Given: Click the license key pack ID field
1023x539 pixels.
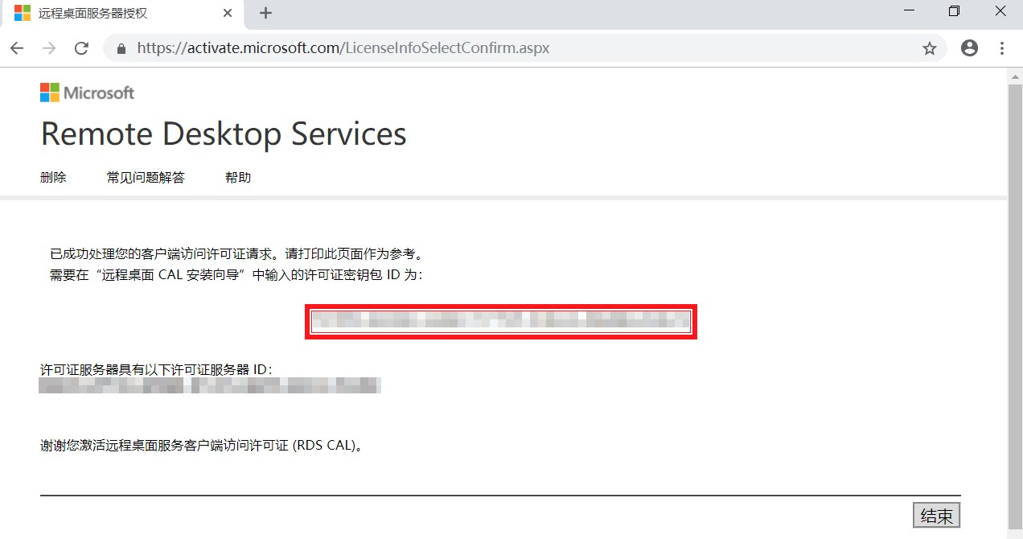Looking at the screenshot, I should [501, 322].
